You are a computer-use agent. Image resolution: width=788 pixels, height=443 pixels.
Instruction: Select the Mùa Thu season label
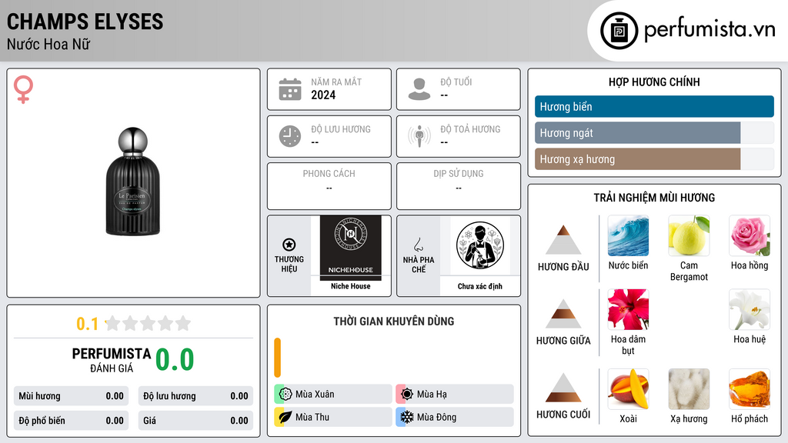312,417
